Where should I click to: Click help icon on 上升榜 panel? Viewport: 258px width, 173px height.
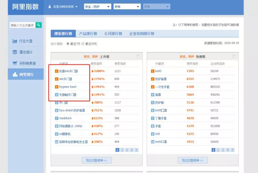click(x=138, y=56)
